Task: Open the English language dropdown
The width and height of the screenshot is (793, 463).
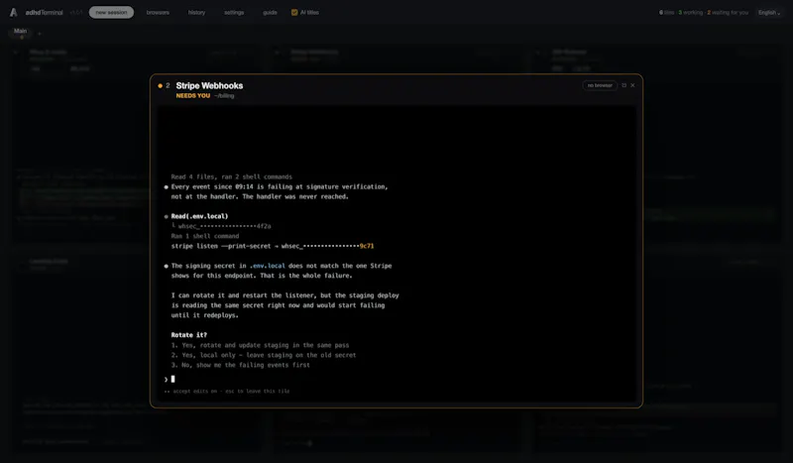Action: coord(769,13)
